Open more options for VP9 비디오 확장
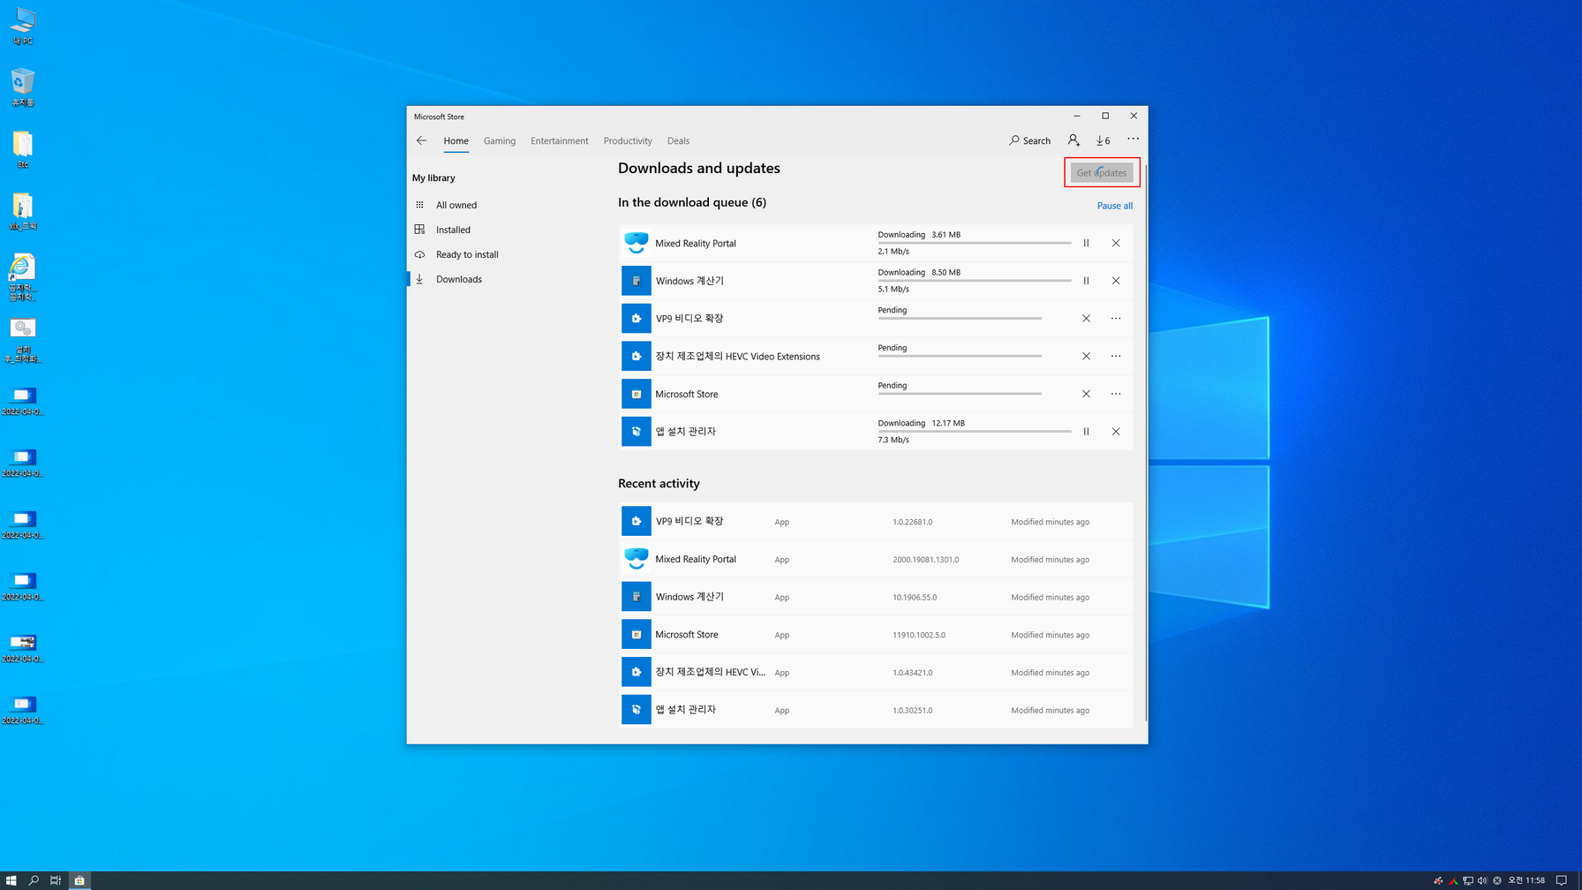This screenshot has width=1582, height=890. [x=1116, y=319]
